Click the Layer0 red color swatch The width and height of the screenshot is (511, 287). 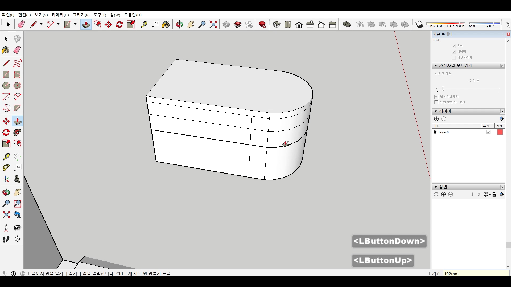(500, 132)
